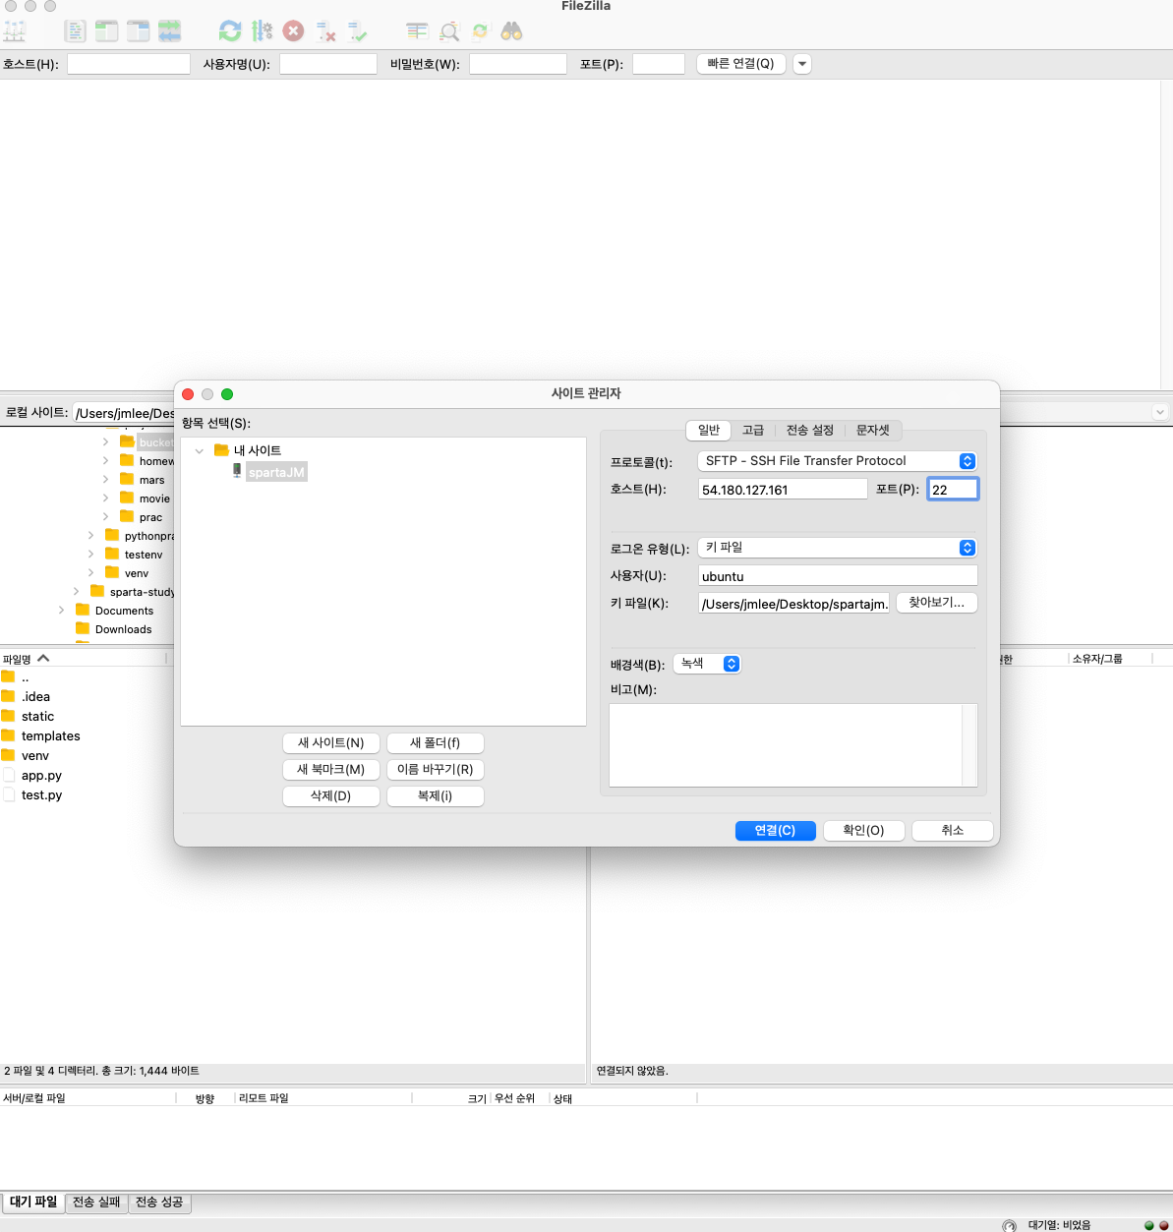Open the 배경색 녹색 color dropdown
Image resolution: width=1173 pixels, height=1232 pixels.
click(707, 664)
